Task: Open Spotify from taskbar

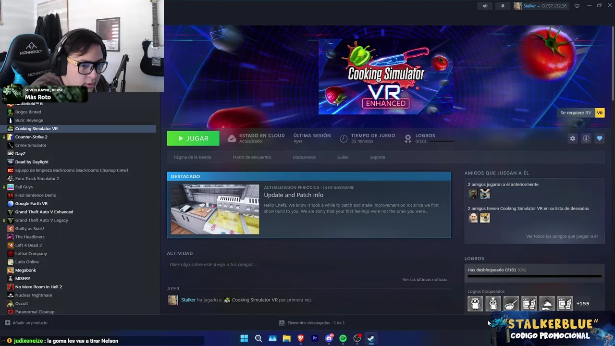Action: tap(343, 338)
